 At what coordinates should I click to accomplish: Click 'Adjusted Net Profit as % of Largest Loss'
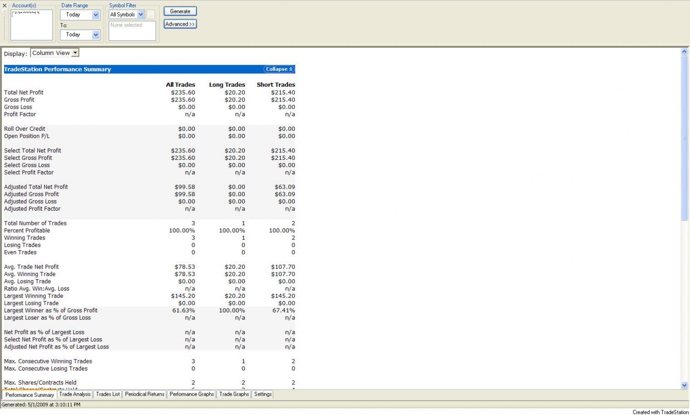point(57,347)
